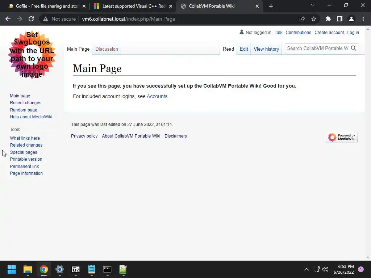Image resolution: width=371 pixels, height=278 pixels.
Task: Select the Read view tab
Action: [228, 49]
